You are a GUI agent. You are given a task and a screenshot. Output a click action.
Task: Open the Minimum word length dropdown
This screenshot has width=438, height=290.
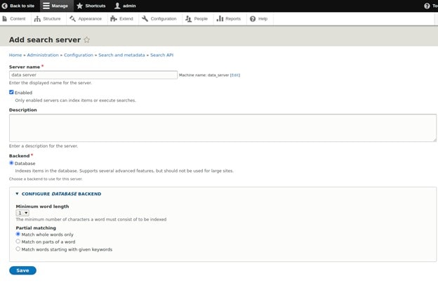click(x=22, y=213)
